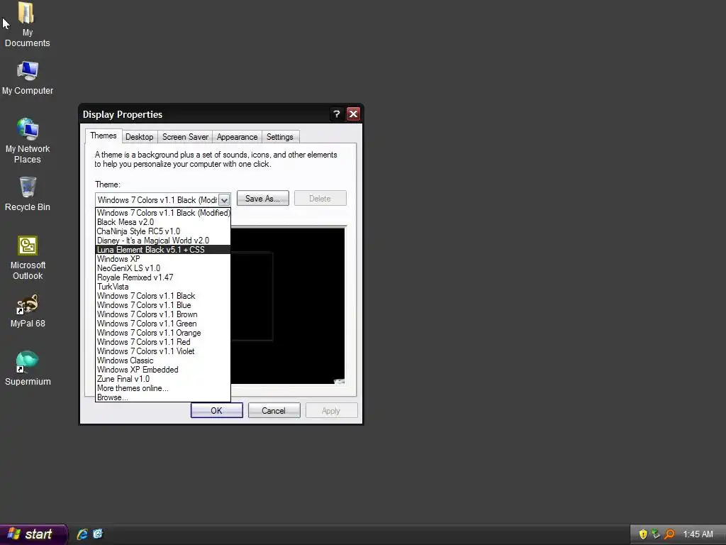Choose the Windows XP theme
Viewport: 726px width, 545px height.
coord(163,259)
